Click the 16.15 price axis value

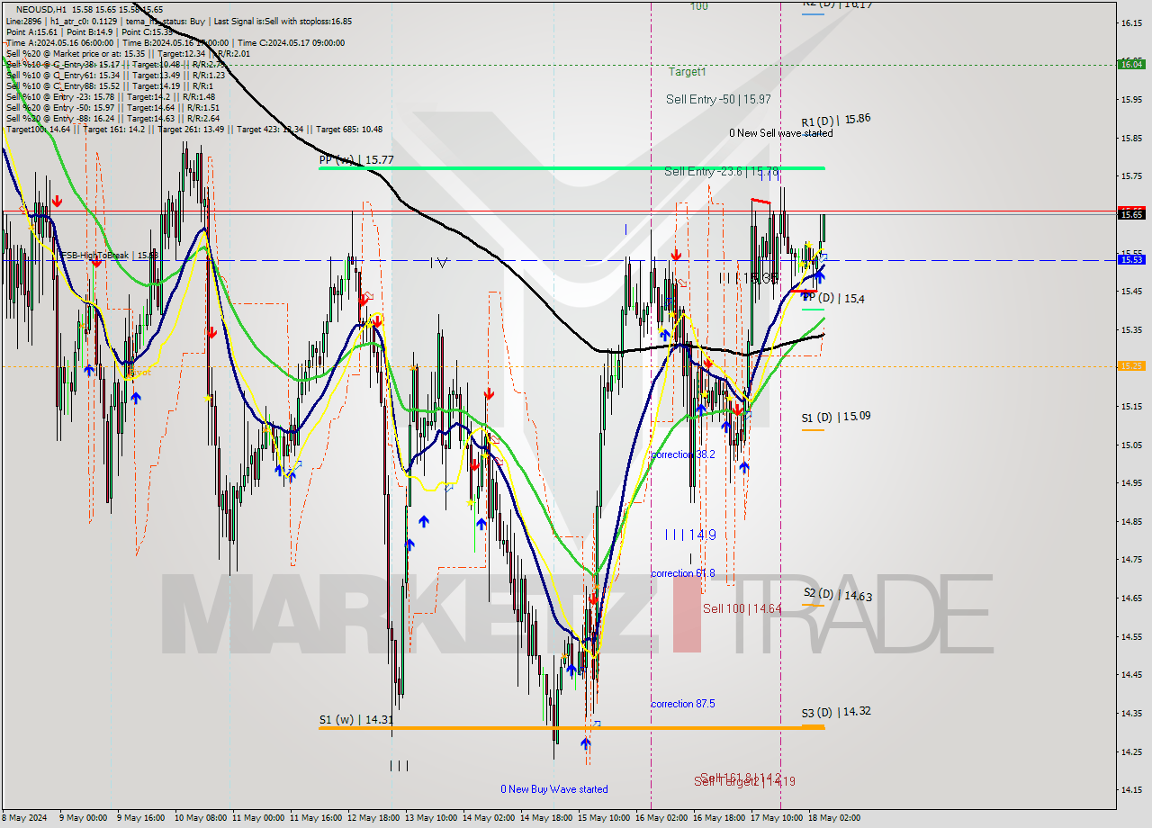point(1130,22)
